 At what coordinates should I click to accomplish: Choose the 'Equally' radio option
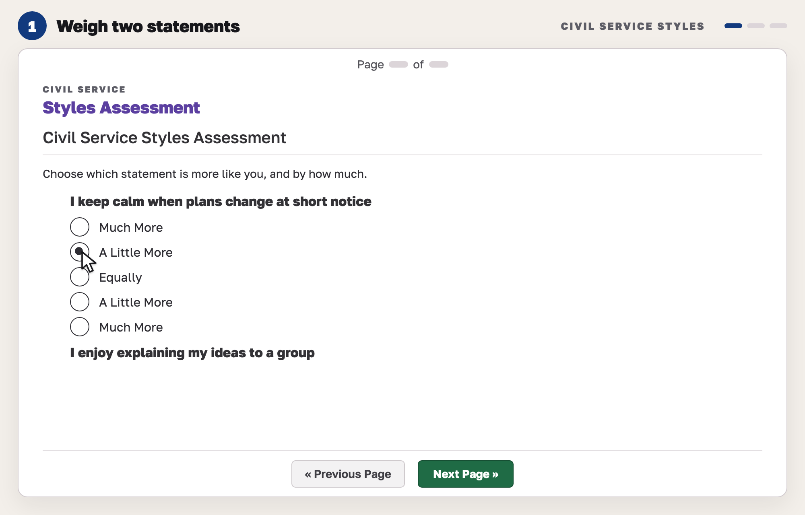coord(80,277)
